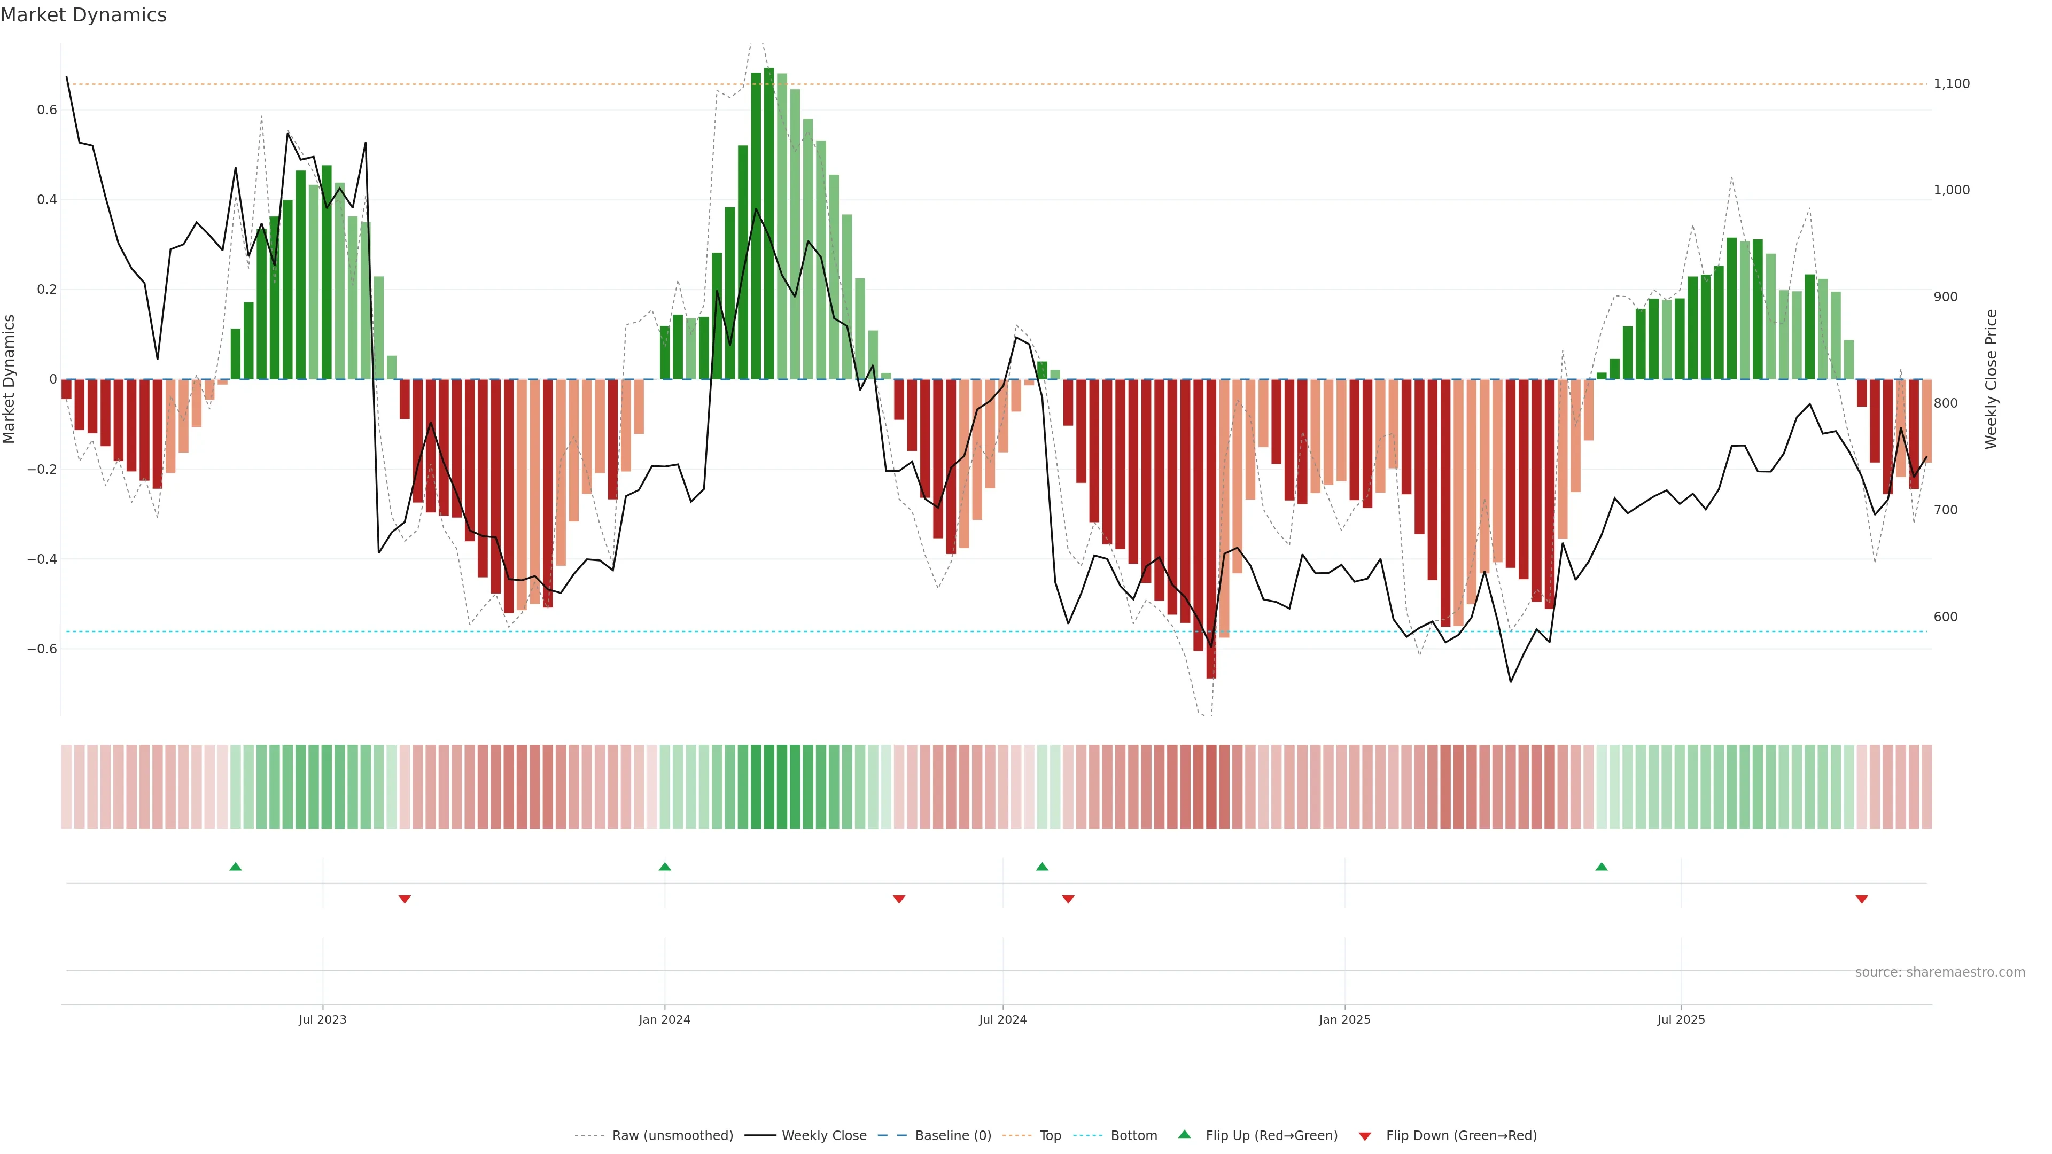Click the flip-up triangle marker after Jul 2024
The height and width of the screenshot is (1154, 2052).
point(1042,867)
